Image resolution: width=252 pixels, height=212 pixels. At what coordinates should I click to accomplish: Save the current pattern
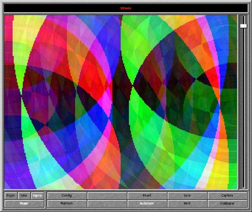tap(187, 196)
